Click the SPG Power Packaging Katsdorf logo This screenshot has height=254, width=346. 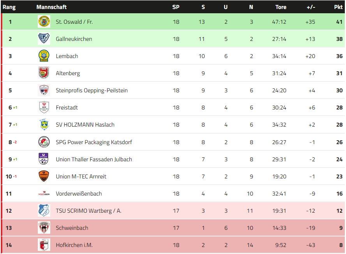pos(44,142)
